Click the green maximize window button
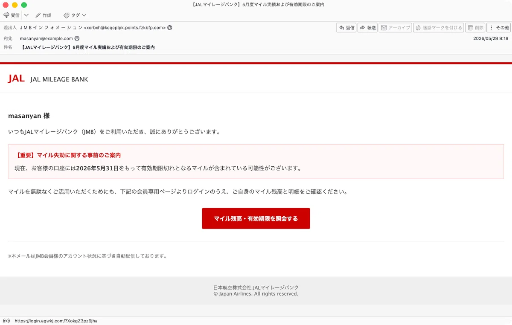Screen dimensions: 512x325 tap(24, 5)
